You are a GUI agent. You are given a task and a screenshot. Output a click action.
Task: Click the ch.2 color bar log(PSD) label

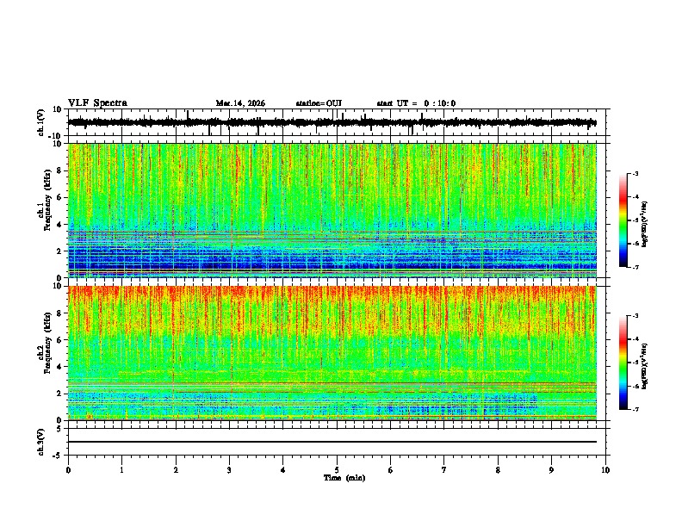pyautogui.click(x=645, y=366)
